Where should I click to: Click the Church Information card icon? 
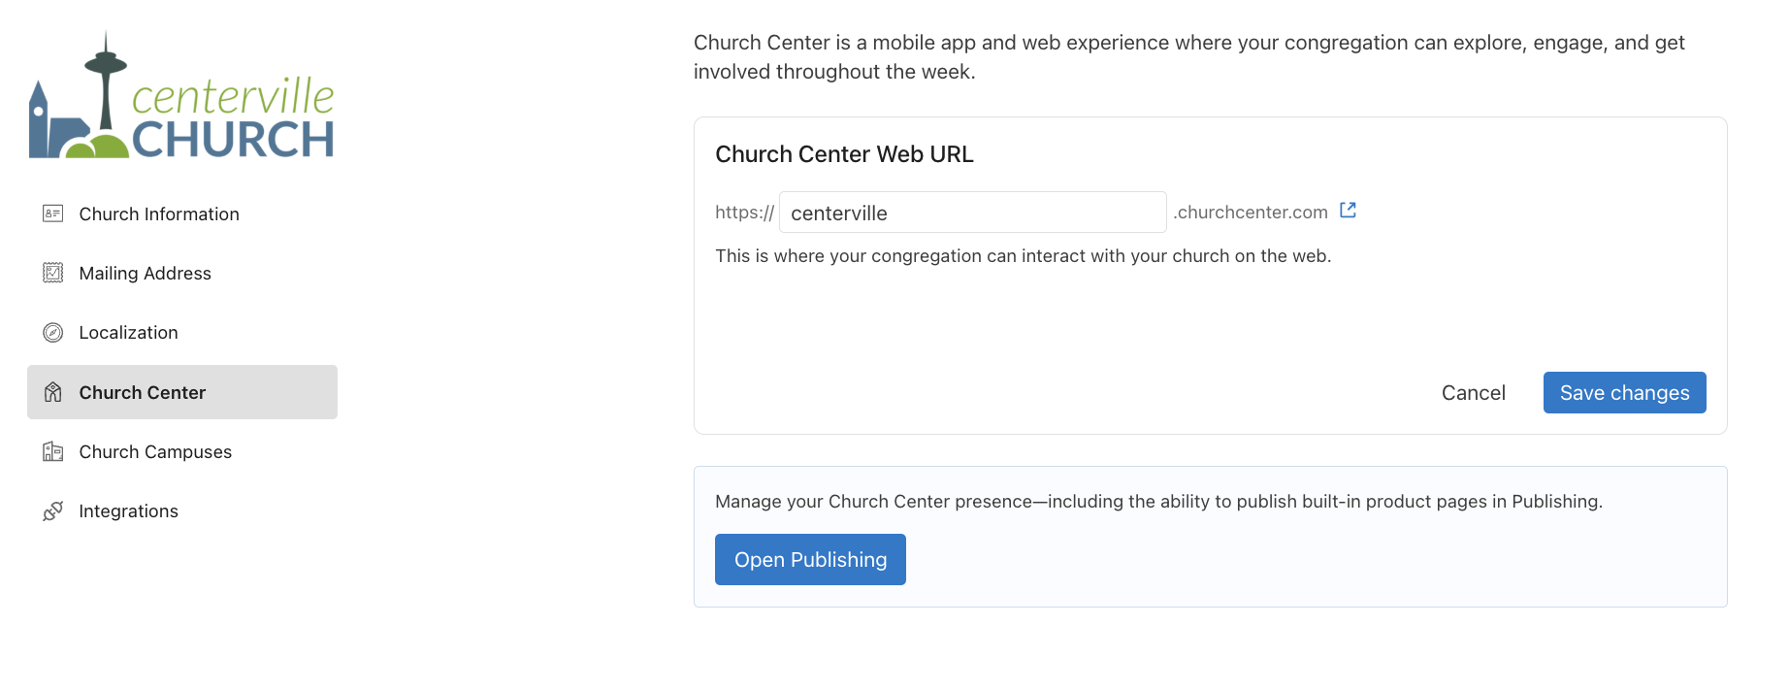pyautogui.click(x=53, y=214)
